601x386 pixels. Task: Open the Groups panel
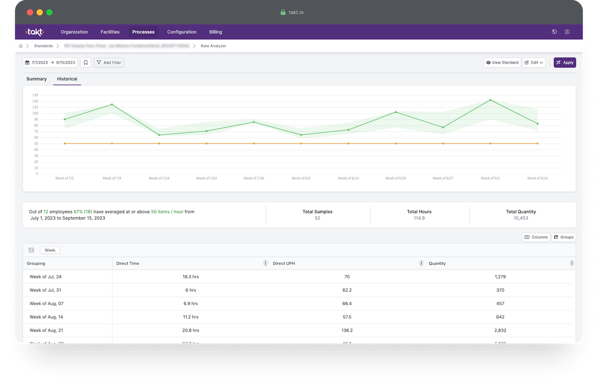563,237
